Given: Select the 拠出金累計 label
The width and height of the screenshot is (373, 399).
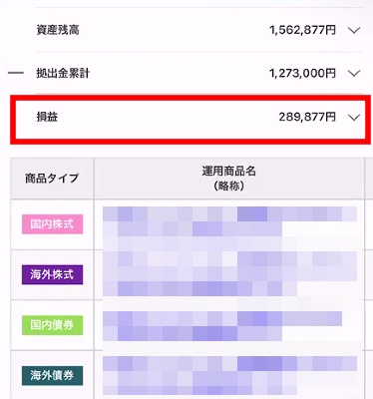Looking at the screenshot, I should pyautogui.click(x=63, y=73).
